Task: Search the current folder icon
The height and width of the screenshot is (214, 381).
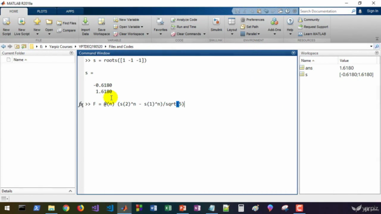Action: (x=377, y=46)
